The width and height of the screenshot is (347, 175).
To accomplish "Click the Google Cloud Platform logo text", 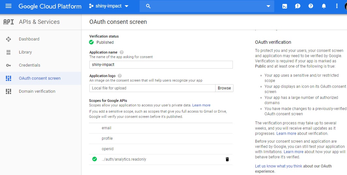I will pos(50,6).
